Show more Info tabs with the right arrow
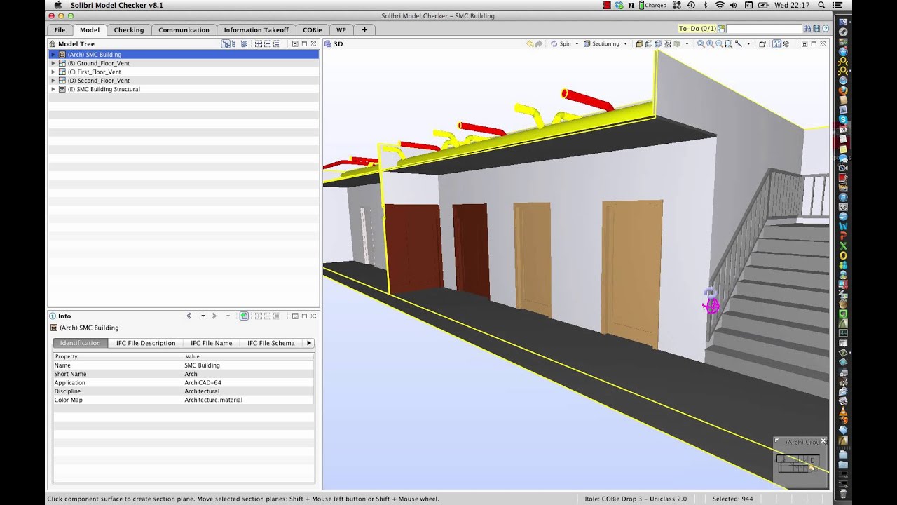 (x=309, y=343)
